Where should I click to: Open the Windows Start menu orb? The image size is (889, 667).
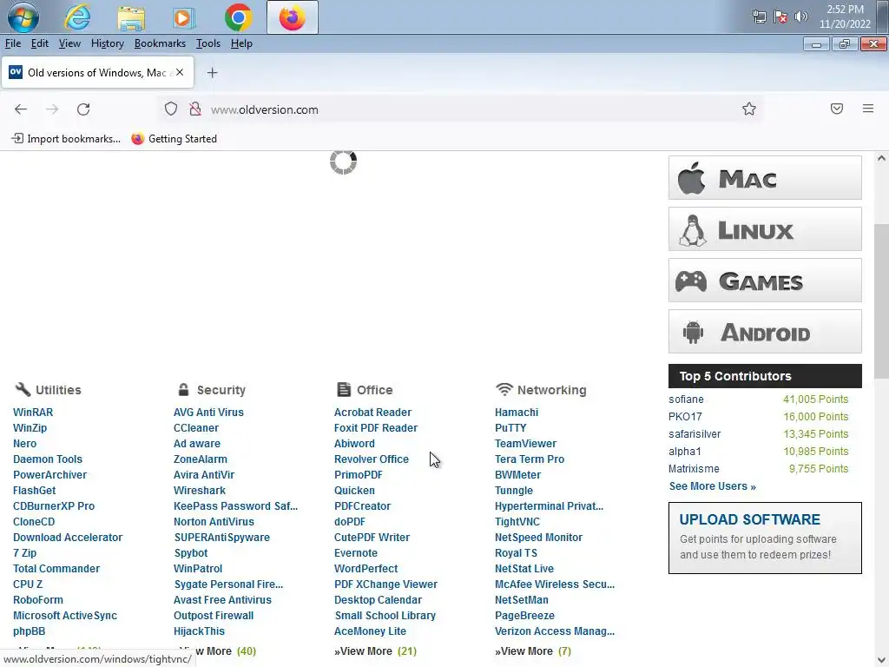point(23,17)
